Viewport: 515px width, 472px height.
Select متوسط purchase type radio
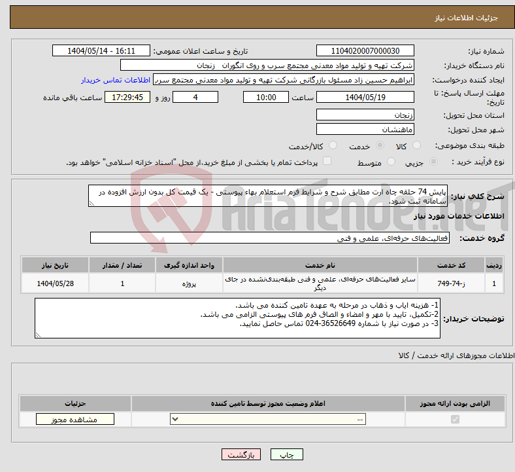pos(391,162)
